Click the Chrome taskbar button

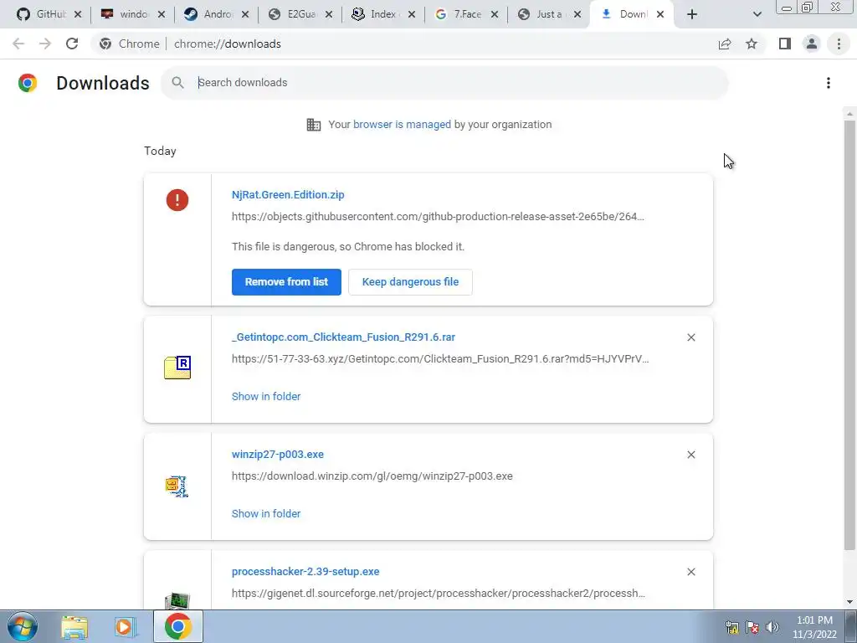pyautogui.click(x=177, y=626)
